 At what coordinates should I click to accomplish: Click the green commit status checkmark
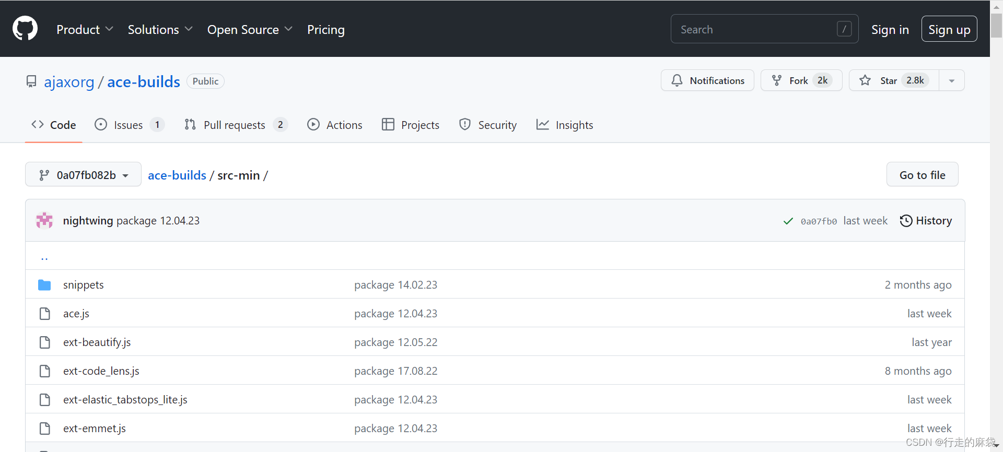(x=788, y=221)
